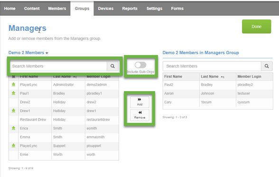Click the left Search Members input field

pos(58,66)
